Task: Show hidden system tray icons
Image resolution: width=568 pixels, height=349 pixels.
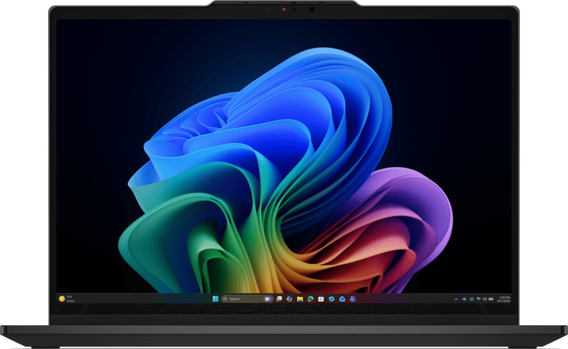Action: [456, 299]
